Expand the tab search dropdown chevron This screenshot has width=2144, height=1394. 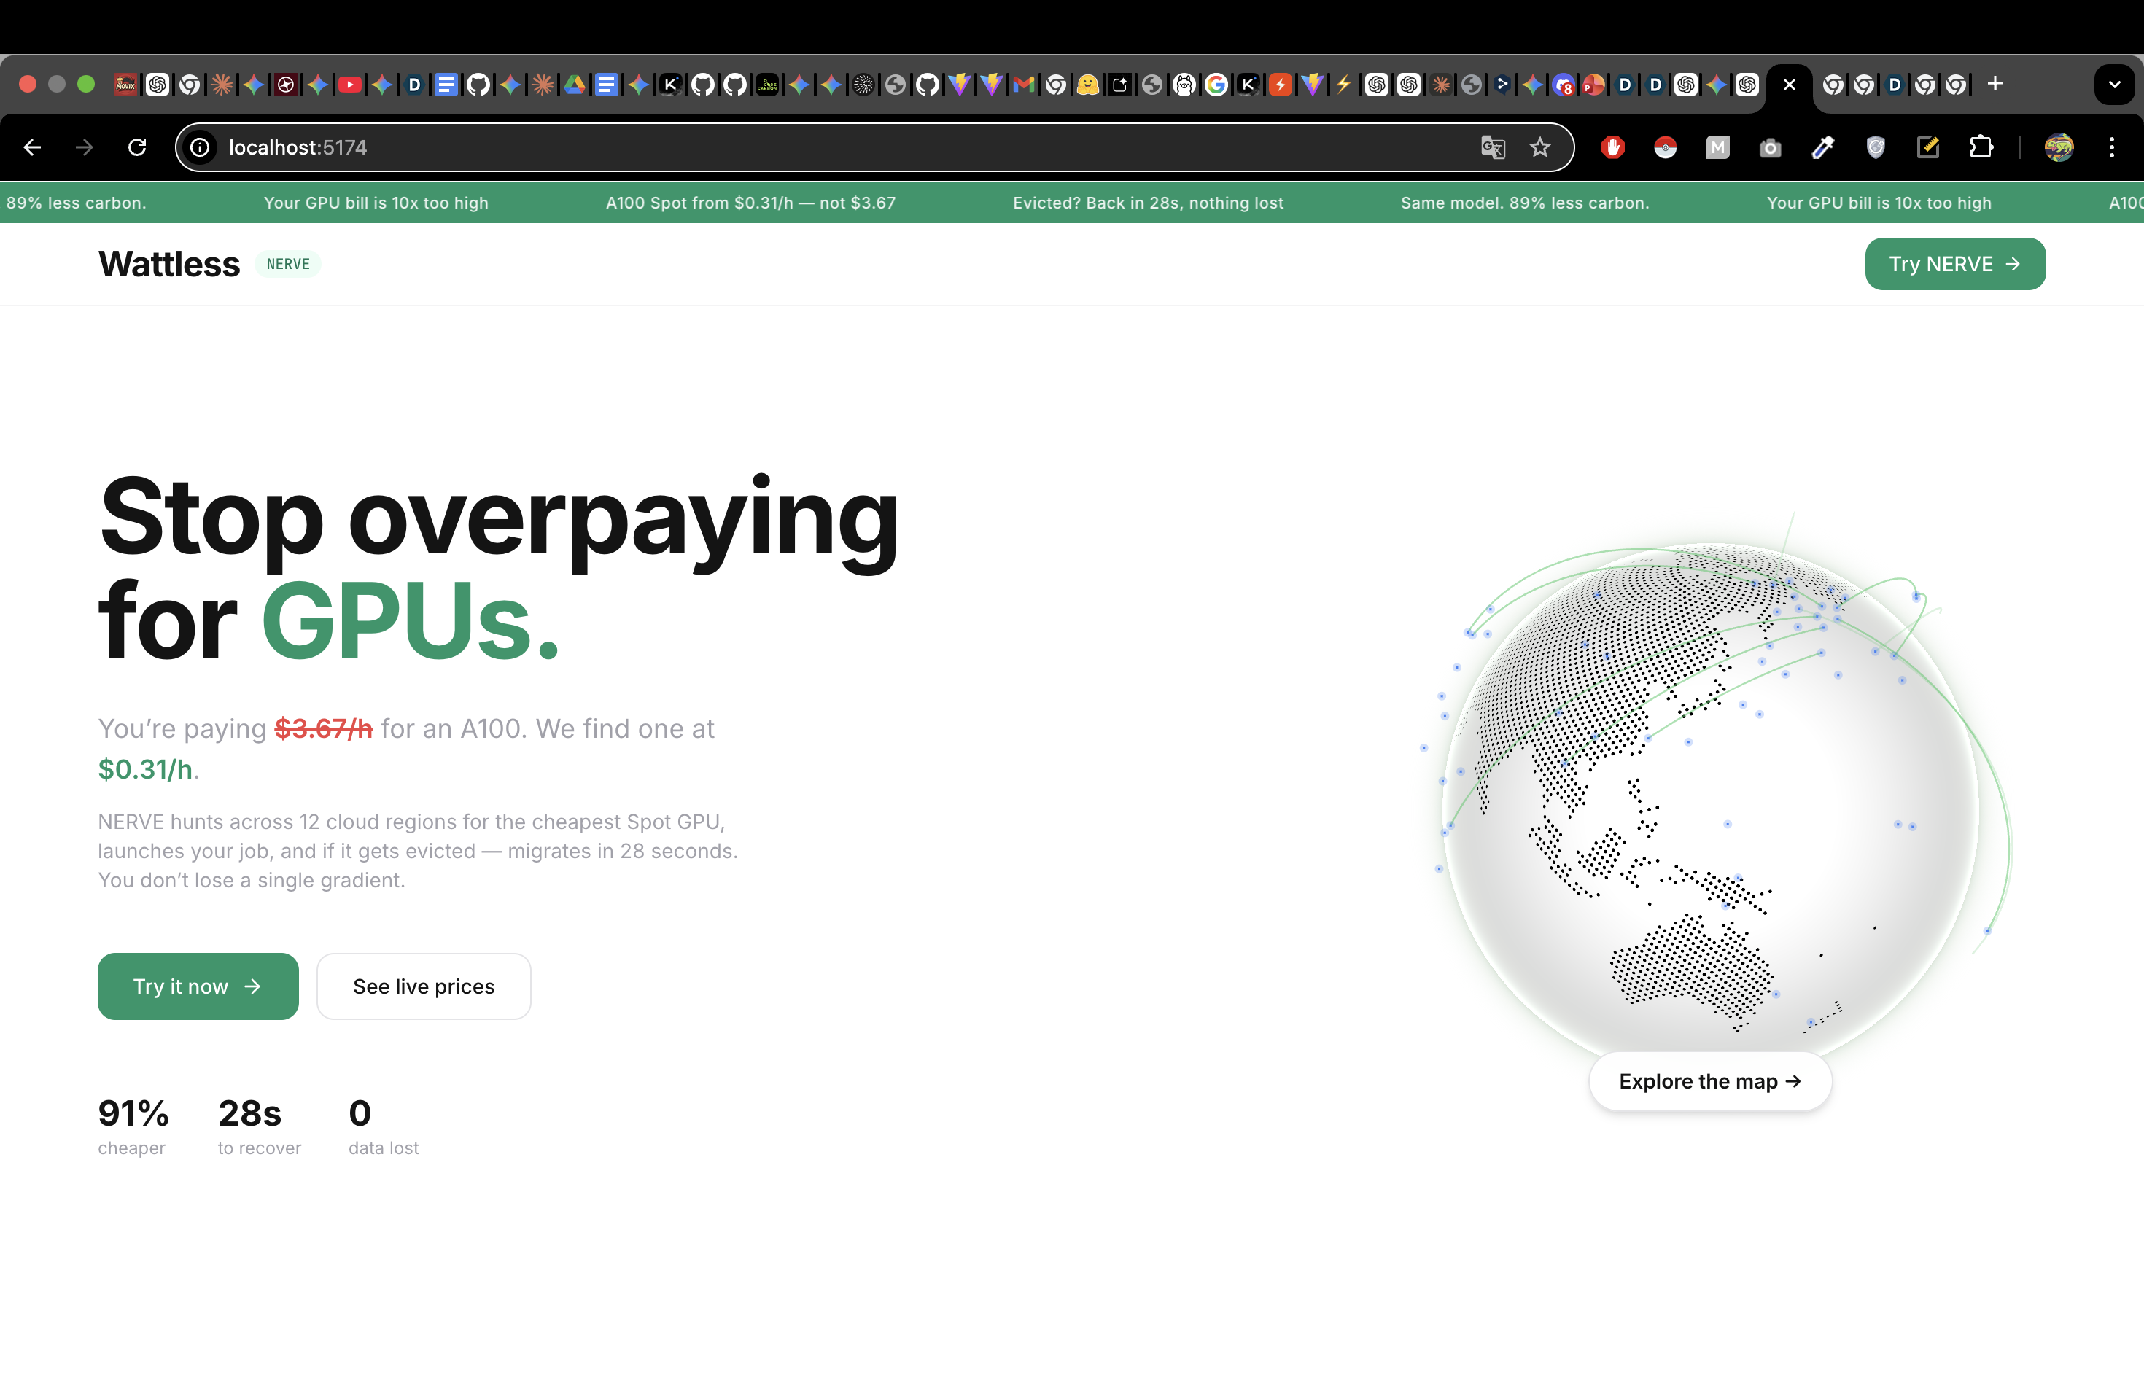click(2113, 85)
